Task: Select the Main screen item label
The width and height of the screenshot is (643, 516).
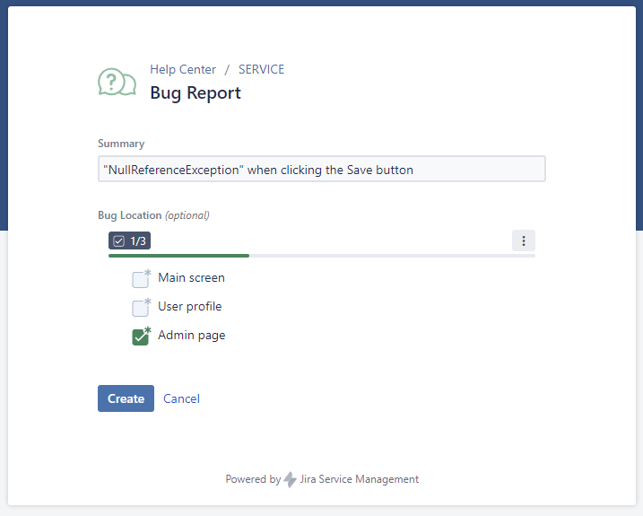Action: 191,278
